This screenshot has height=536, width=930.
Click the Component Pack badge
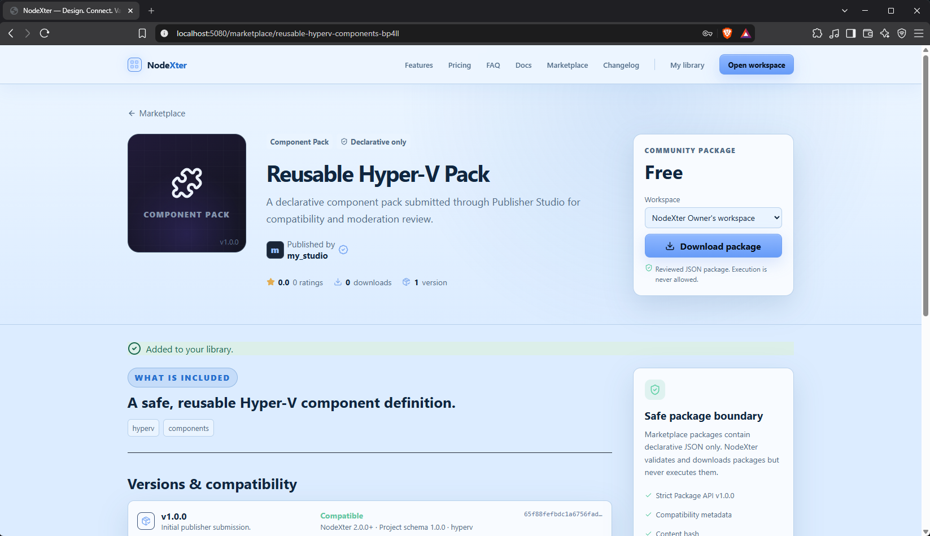[299, 142]
